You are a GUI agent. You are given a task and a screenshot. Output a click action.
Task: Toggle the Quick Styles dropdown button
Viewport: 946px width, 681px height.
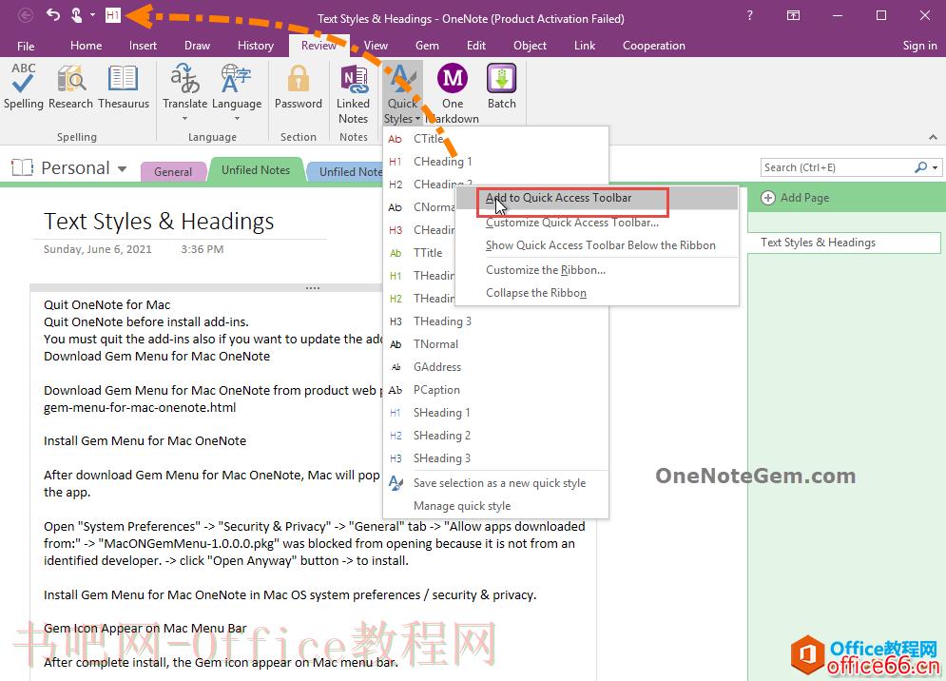coord(402,93)
